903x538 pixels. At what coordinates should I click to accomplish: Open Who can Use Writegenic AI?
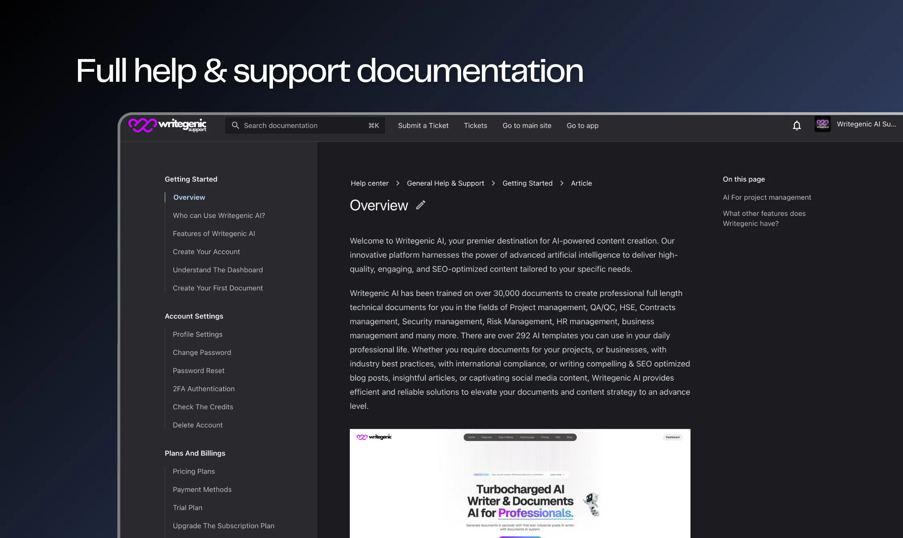tap(219, 216)
